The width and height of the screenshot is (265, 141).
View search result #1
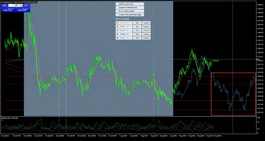tap(137, 23)
